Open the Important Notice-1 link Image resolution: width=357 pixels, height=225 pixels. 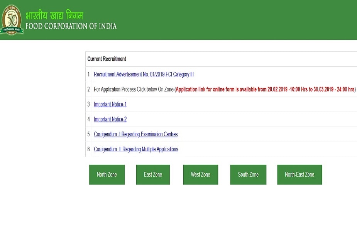[x=110, y=104]
